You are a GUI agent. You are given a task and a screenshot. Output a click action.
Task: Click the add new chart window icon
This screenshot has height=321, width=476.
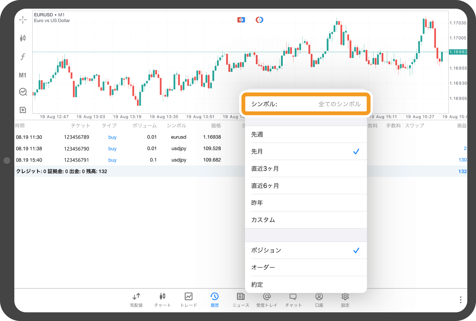pyautogui.click(x=23, y=110)
